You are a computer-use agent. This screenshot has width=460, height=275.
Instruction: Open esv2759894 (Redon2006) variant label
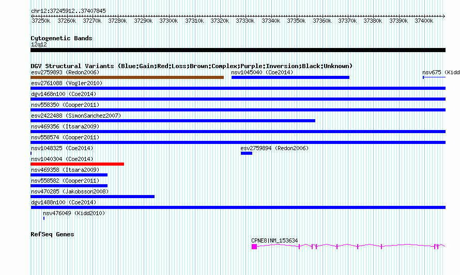(x=274, y=148)
